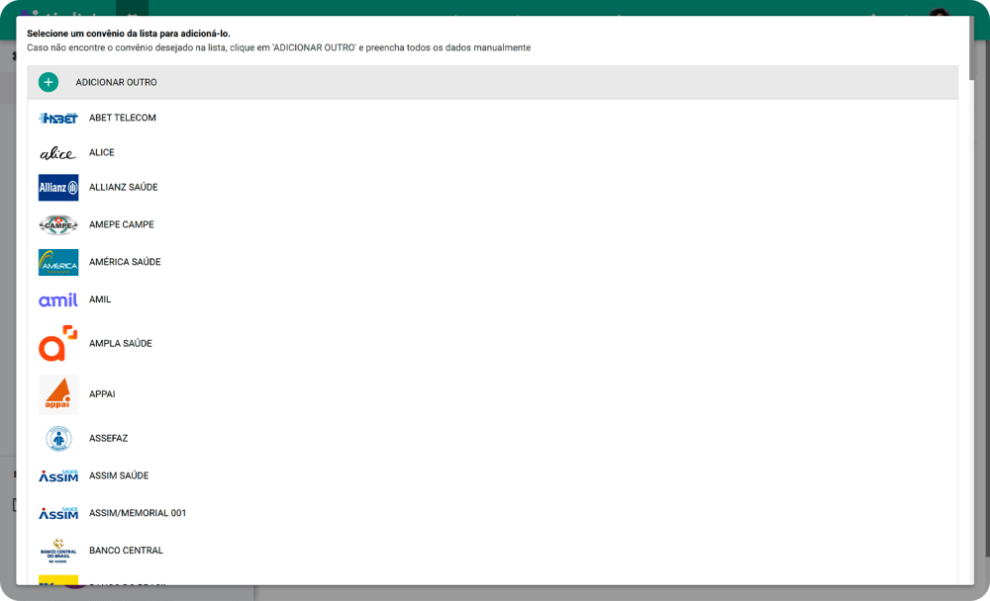Image resolution: width=990 pixels, height=601 pixels.
Task: Click the blue Allianz logo
Action: click(58, 187)
